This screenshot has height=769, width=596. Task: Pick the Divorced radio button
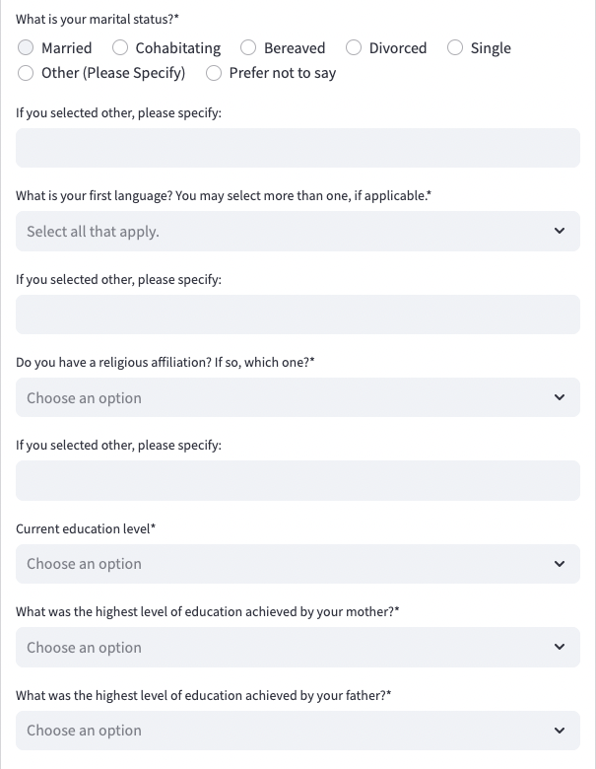(x=354, y=47)
